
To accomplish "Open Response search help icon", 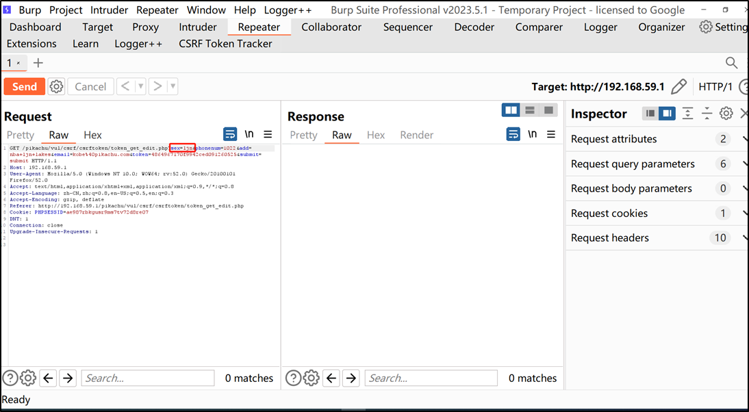I will click(293, 378).
